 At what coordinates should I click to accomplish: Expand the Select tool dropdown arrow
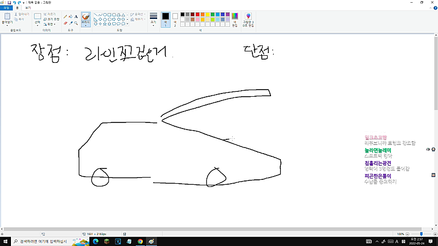(x=37, y=25)
